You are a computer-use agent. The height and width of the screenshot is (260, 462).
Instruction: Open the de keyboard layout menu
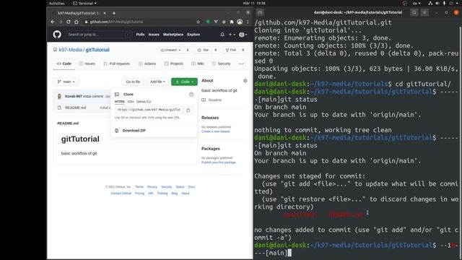pyautogui.click(x=417, y=3)
